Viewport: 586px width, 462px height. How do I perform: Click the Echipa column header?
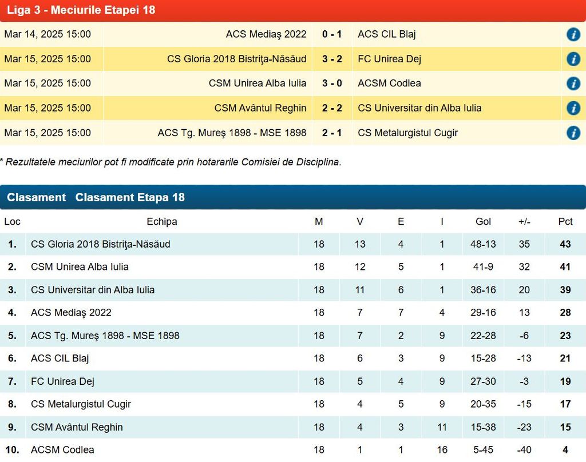tap(162, 221)
